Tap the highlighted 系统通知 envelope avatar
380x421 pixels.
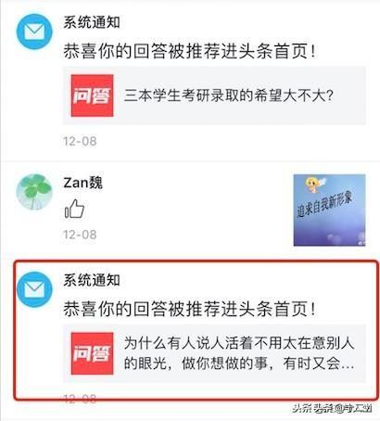pos(34,289)
